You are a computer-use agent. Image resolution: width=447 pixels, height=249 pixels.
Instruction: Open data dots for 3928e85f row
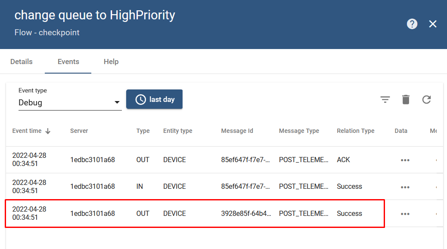[405, 214]
